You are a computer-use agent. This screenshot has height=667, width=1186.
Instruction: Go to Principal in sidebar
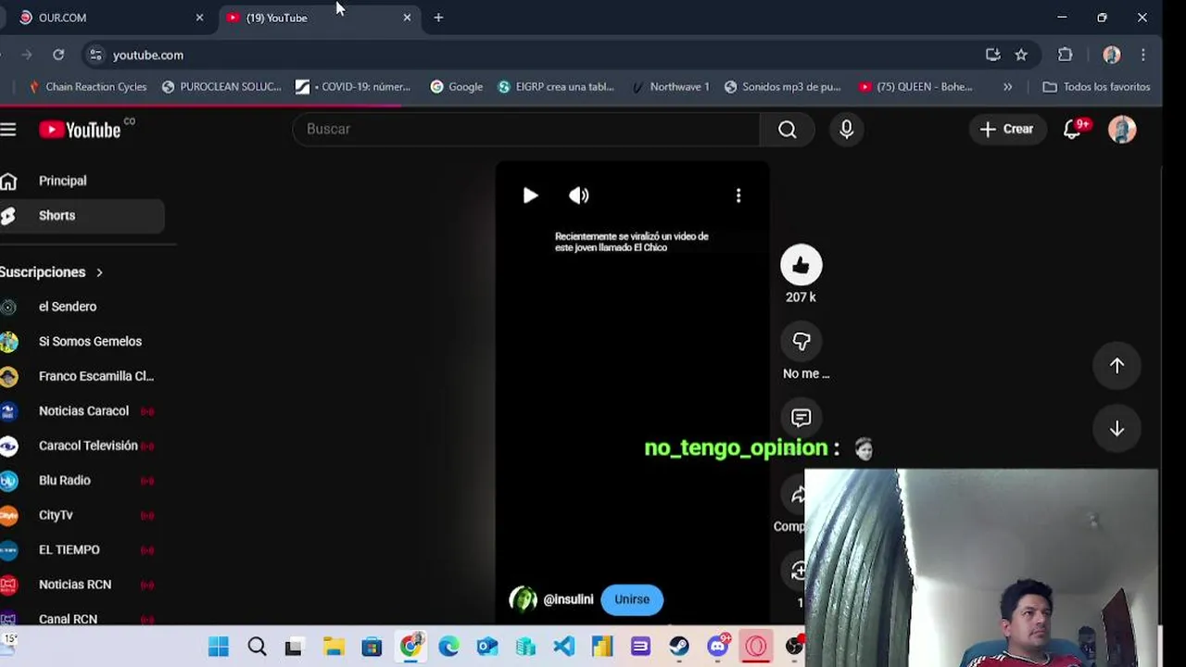tap(82, 181)
